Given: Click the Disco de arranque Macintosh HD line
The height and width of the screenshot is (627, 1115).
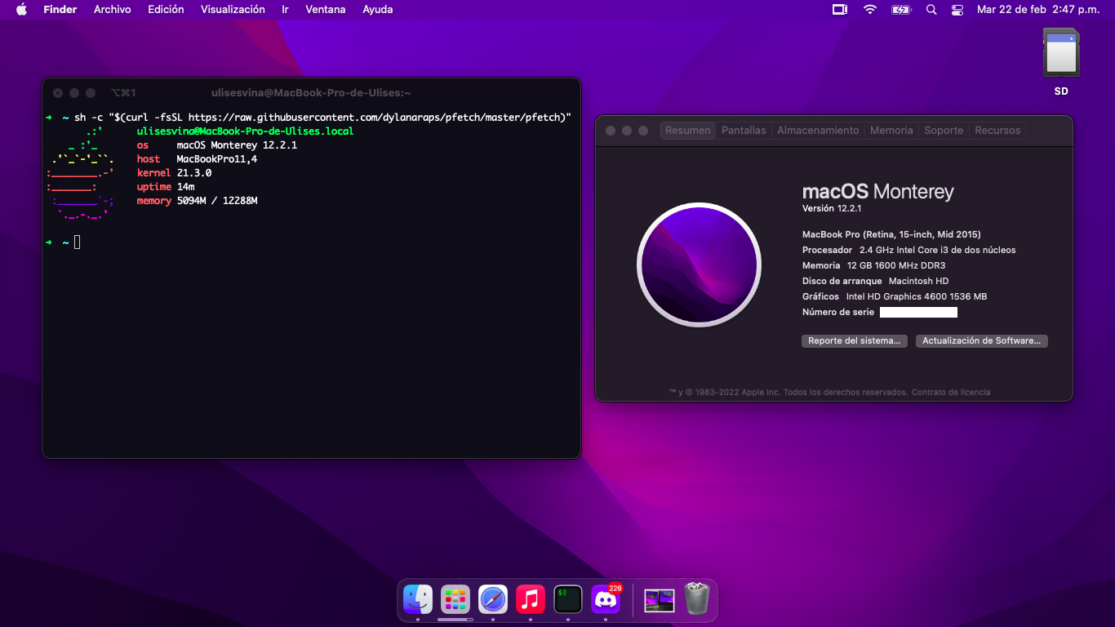Looking at the screenshot, I should 875,281.
